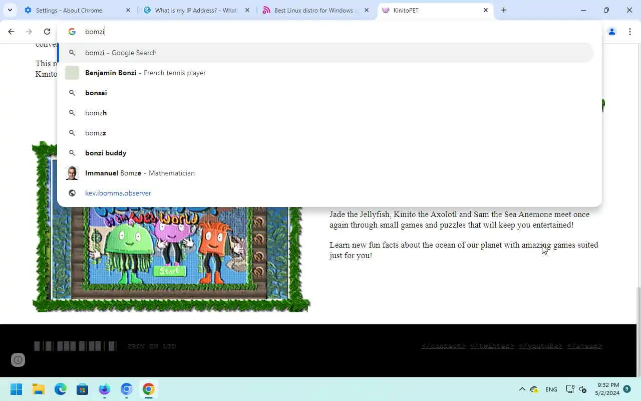Open File Explorer from taskbar

click(x=39, y=389)
